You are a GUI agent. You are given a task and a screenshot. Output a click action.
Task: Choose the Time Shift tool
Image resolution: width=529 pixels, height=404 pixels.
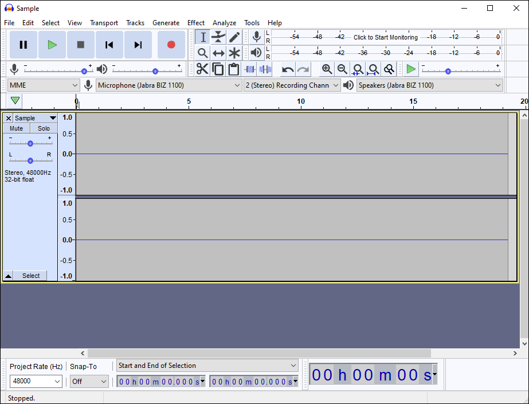coord(218,53)
